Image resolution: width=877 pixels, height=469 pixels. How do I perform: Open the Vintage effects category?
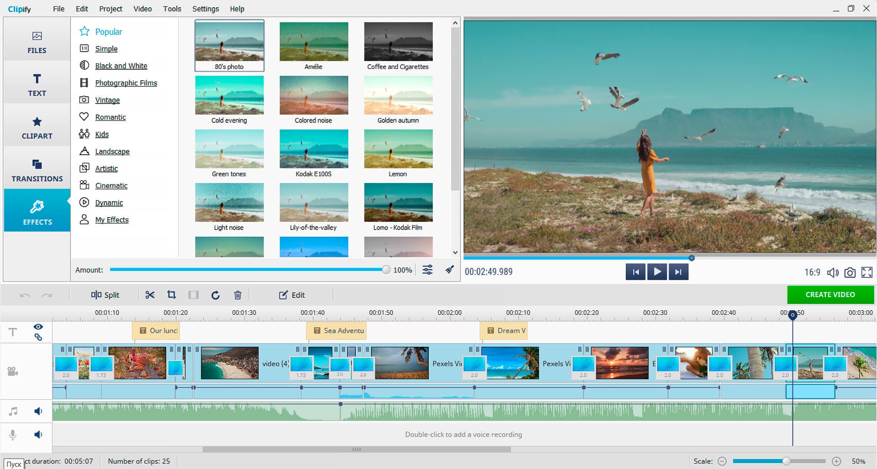pyautogui.click(x=107, y=100)
